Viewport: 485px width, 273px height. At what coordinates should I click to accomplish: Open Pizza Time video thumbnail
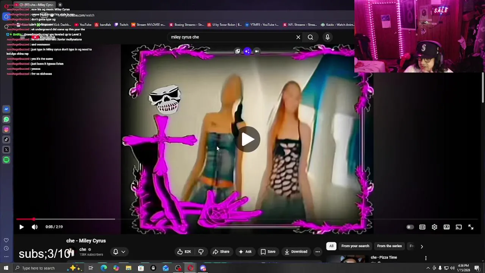(347, 259)
